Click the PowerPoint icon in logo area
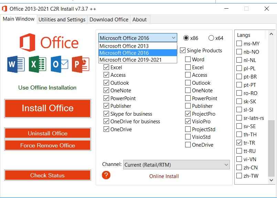The width and height of the screenshot is (277, 198). coord(81,64)
